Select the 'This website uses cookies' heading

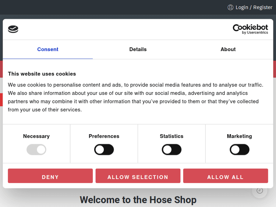click(42, 74)
